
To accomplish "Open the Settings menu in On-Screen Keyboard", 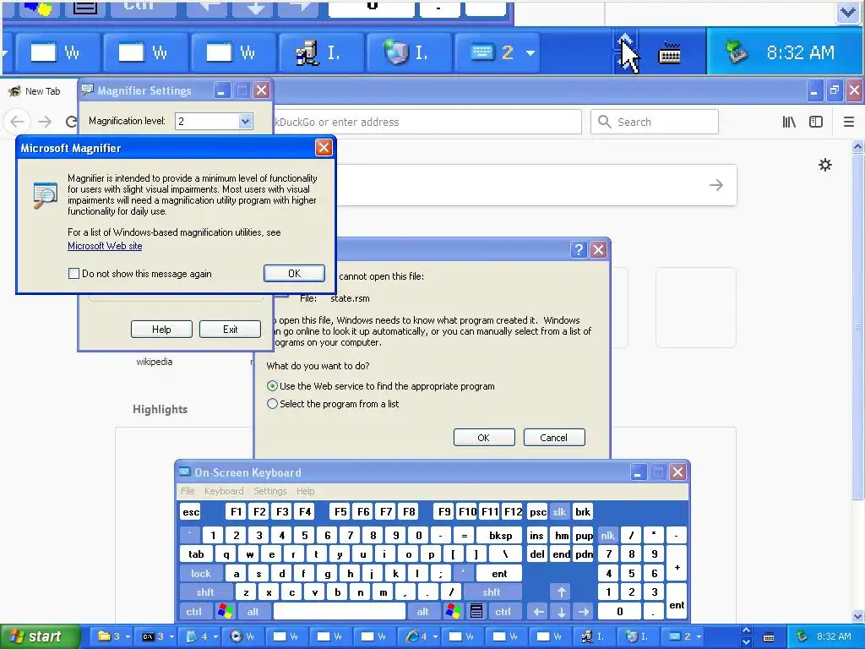I will (269, 491).
